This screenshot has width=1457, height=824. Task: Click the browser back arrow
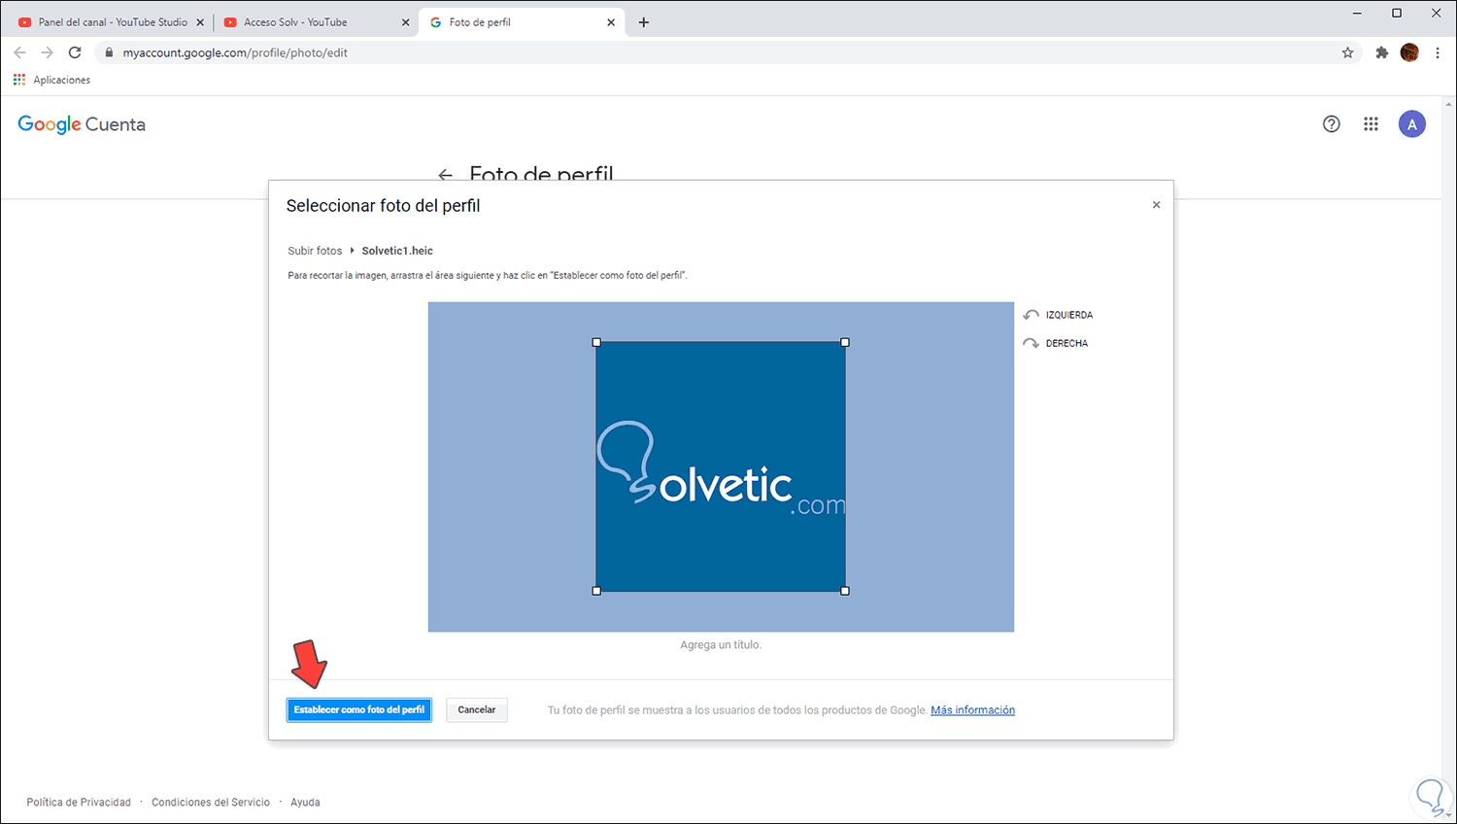point(19,52)
